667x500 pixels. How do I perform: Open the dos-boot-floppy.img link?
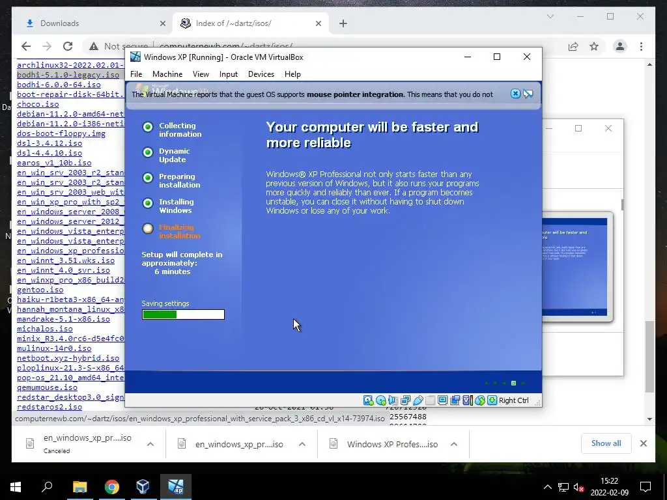point(61,133)
